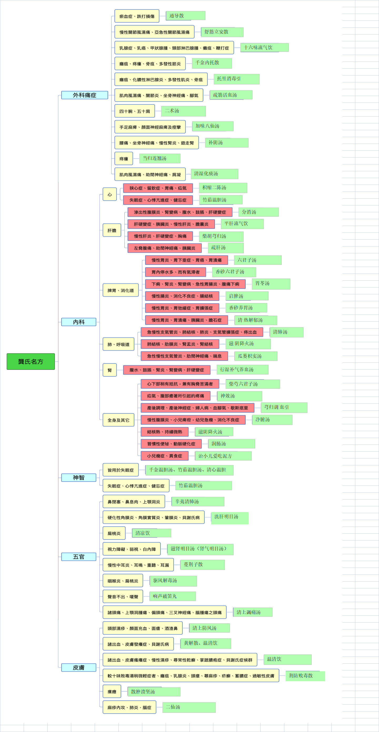Select the 胃苓汤 formula node
The height and width of the screenshot is (732, 379).
(x=271, y=284)
